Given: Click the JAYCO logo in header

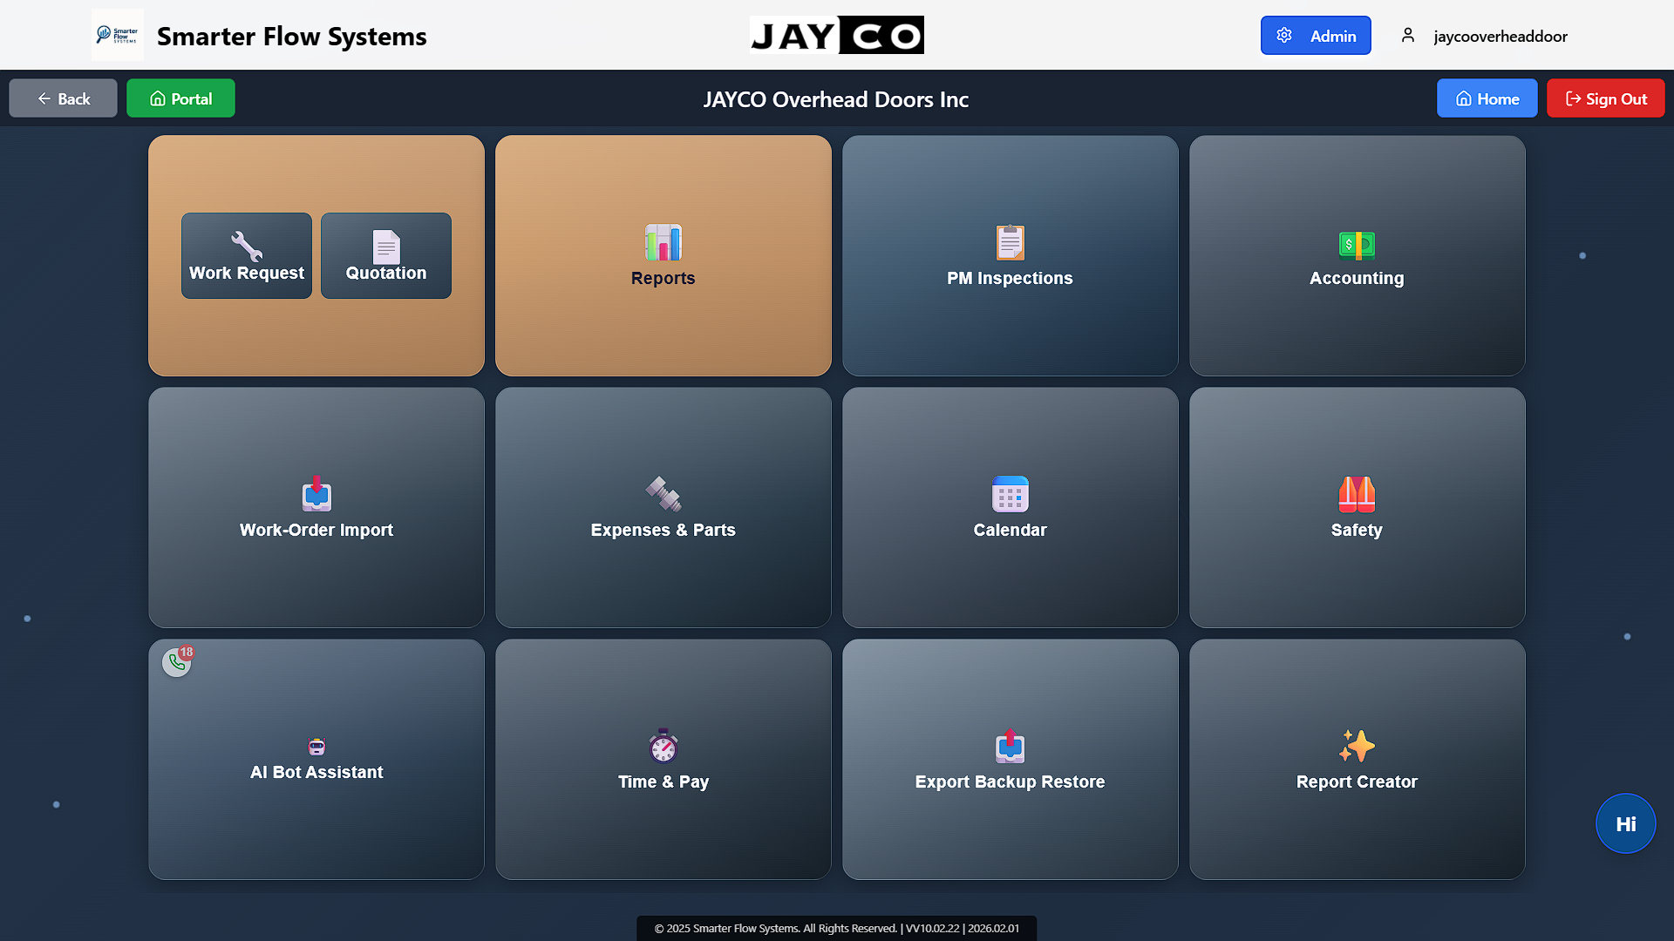Looking at the screenshot, I should [x=837, y=35].
